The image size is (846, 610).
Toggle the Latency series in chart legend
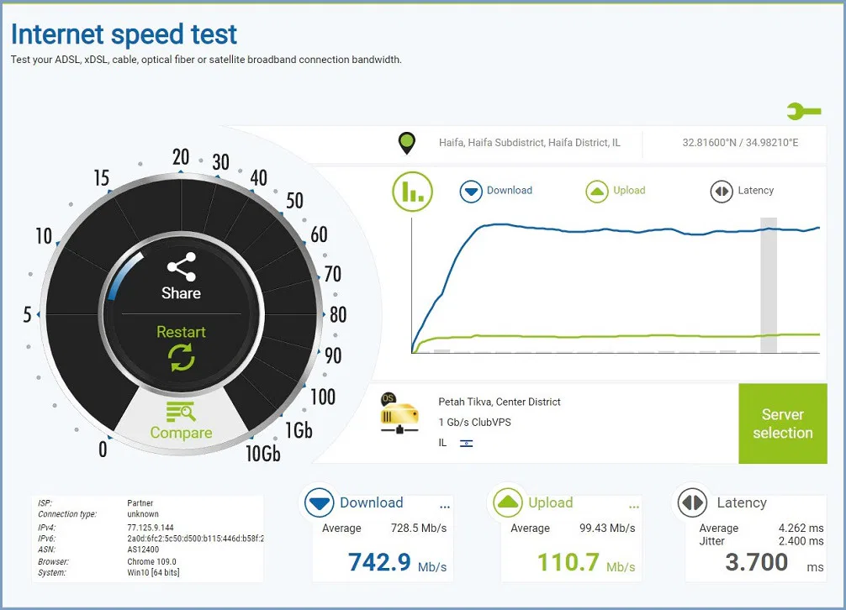[x=742, y=191]
